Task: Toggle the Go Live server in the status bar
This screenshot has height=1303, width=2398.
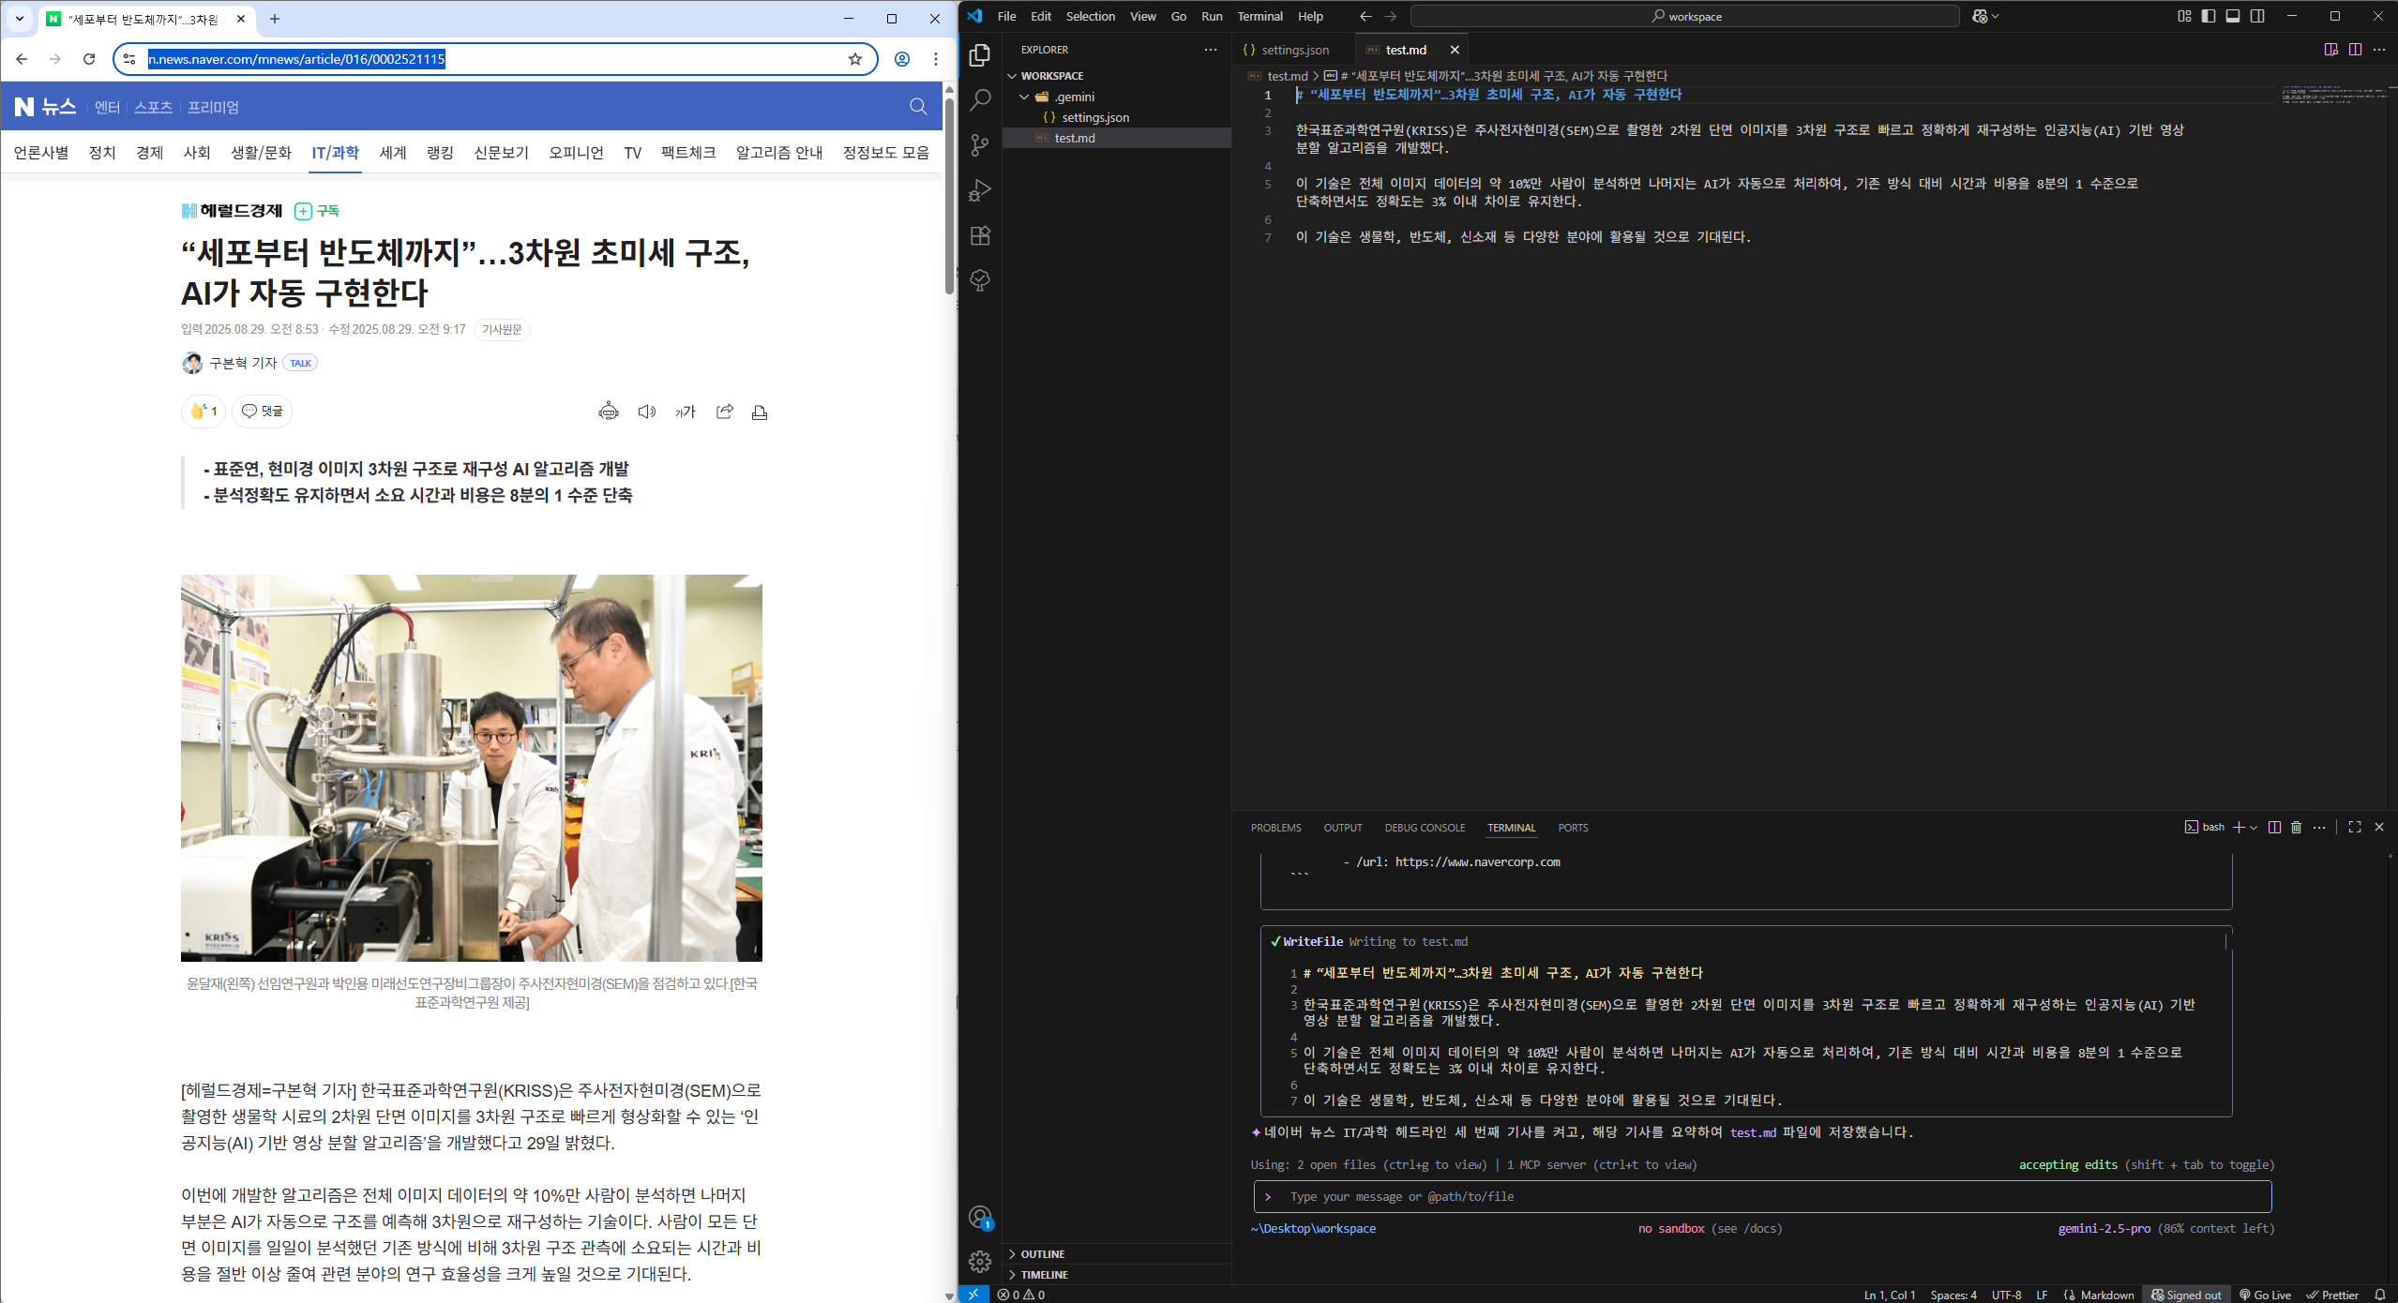Action: [2266, 1295]
